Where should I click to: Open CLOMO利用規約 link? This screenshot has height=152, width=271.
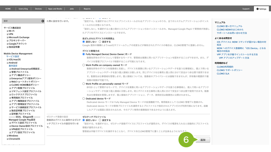click(225, 67)
